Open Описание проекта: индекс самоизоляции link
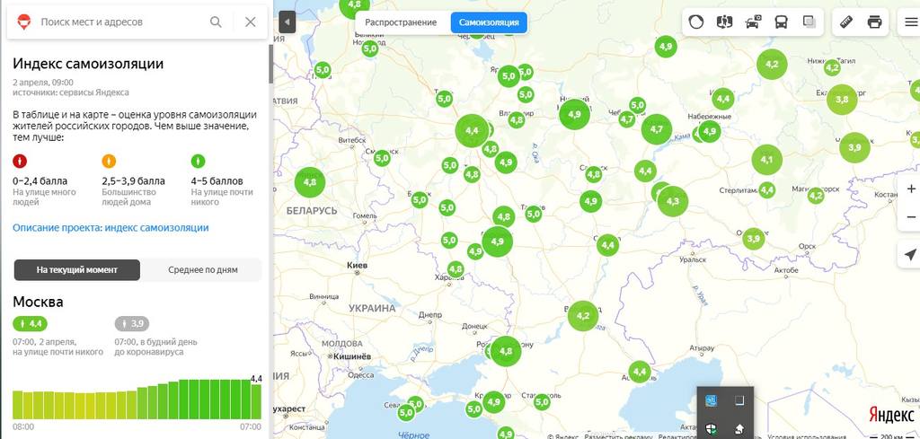Screen dimensions: 920x439 click(x=111, y=227)
